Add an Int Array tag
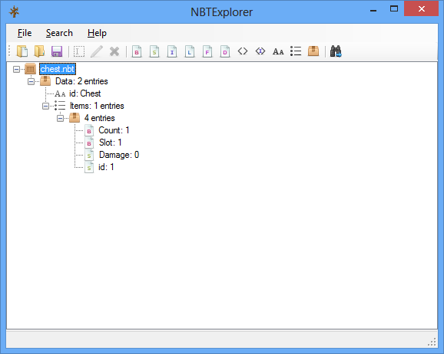The width and height of the screenshot is (444, 354). pyautogui.click(x=260, y=51)
